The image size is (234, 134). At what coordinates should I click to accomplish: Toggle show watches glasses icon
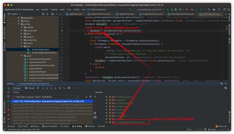[x=95, y=117]
